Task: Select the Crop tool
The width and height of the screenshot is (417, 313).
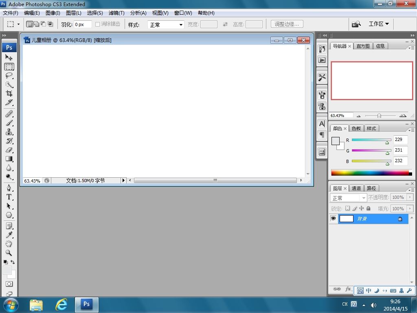Action: click(x=9, y=93)
